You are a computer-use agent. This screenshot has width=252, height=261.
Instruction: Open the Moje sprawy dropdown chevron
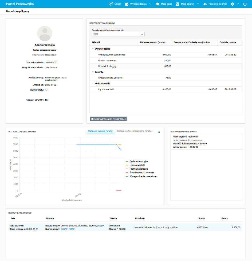click(x=198, y=4)
